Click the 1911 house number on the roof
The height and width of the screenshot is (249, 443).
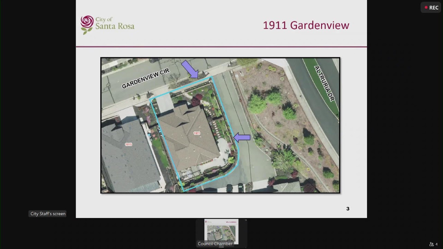point(197,133)
